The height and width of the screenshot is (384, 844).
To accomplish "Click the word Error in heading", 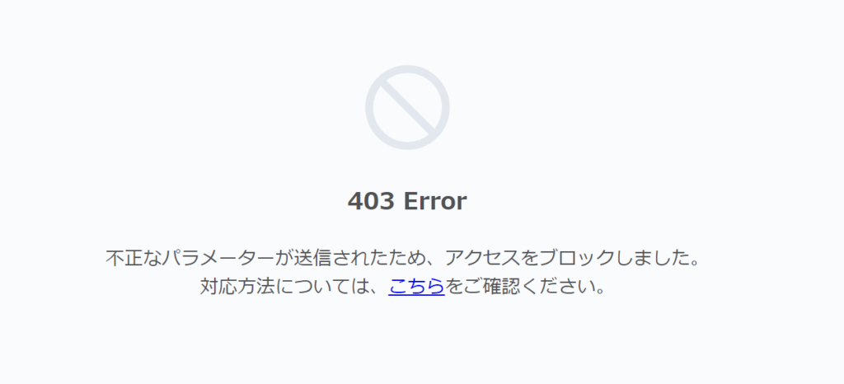I will tap(435, 201).
